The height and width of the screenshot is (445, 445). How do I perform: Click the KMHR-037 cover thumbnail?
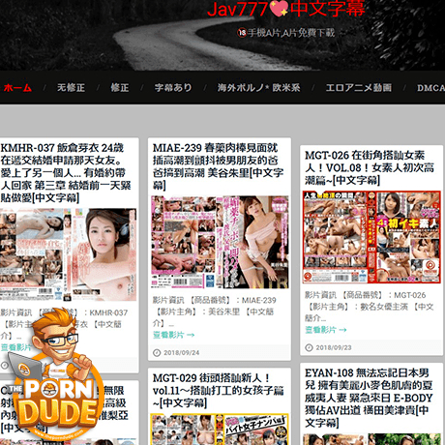pos(68,254)
